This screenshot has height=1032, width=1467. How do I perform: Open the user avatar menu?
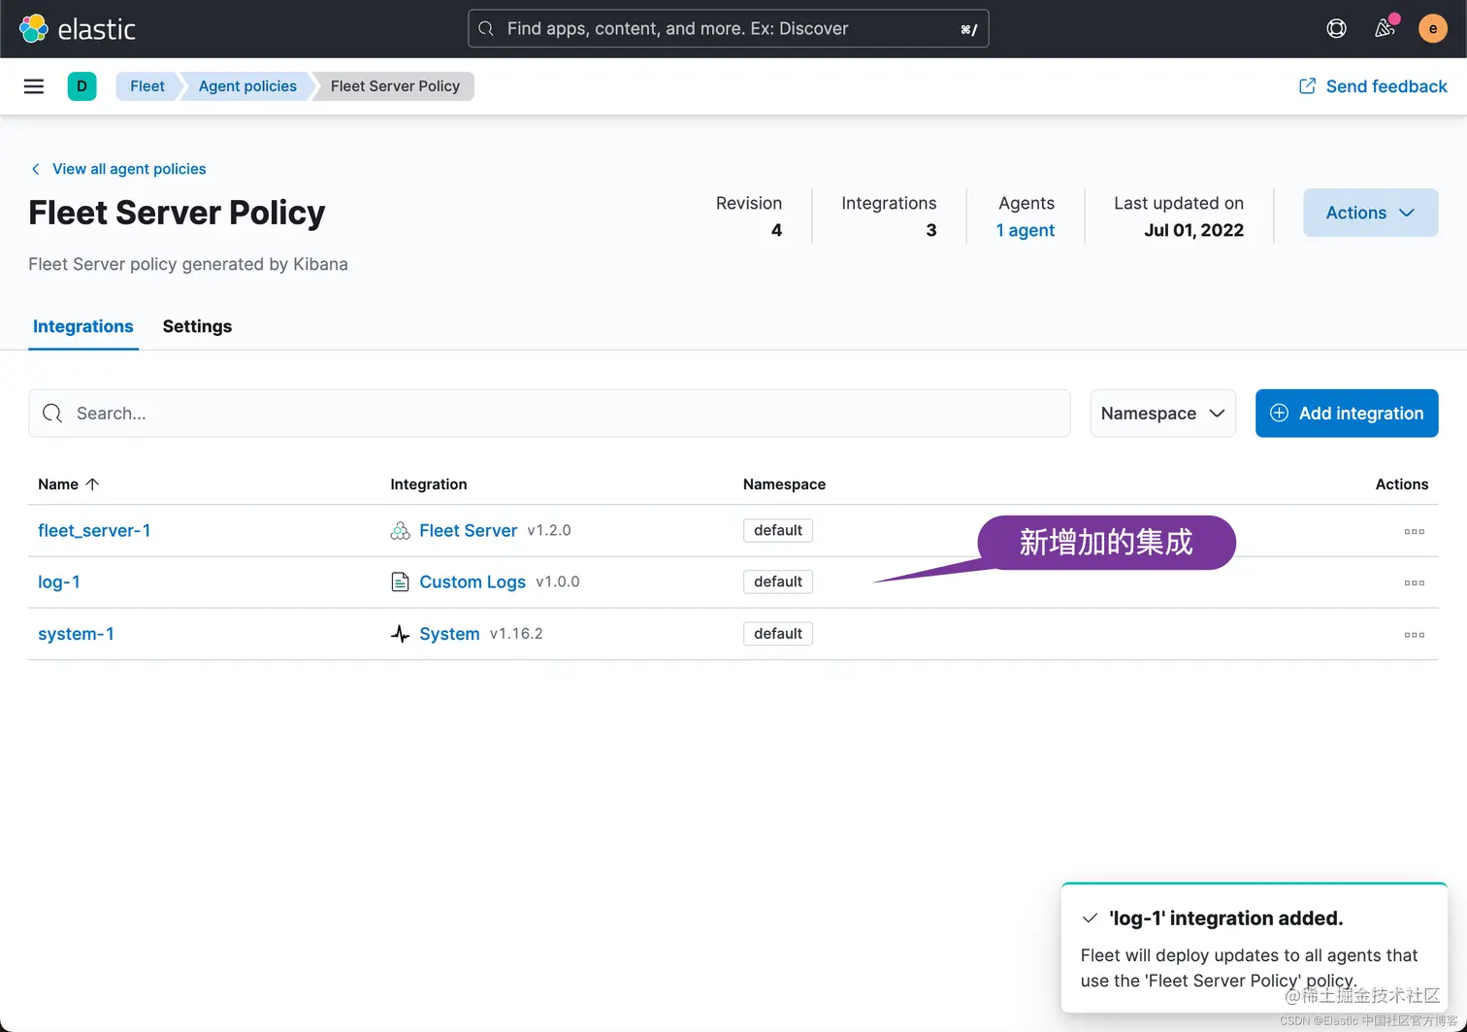point(1432,29)
